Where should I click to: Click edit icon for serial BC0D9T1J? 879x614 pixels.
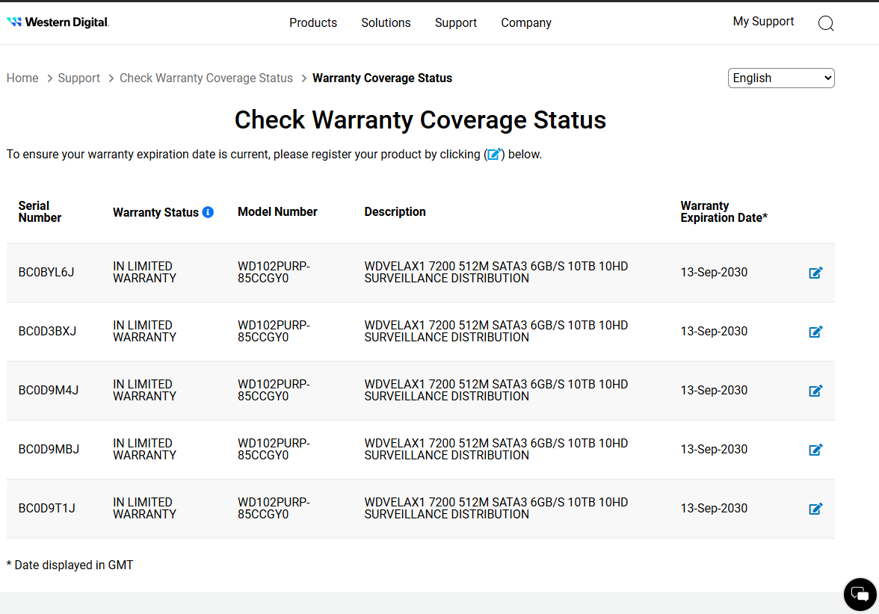click(x=815, y=509)
